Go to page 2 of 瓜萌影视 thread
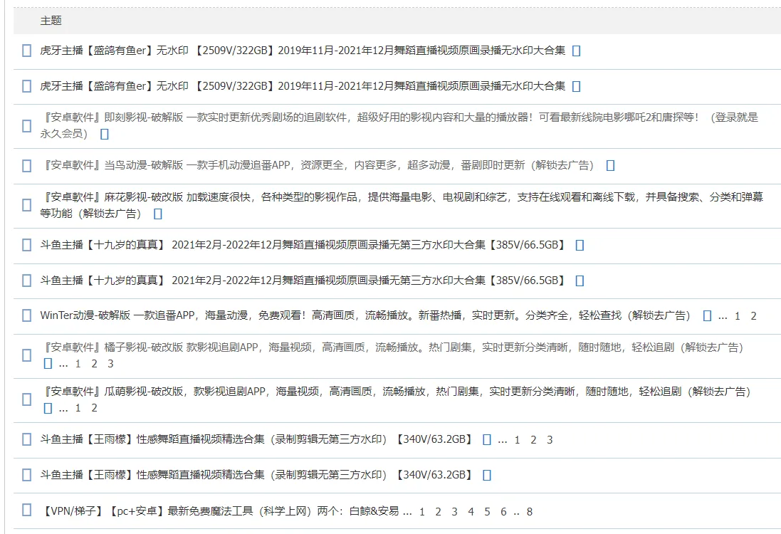 pyautogui.click(x=94, y=409)
